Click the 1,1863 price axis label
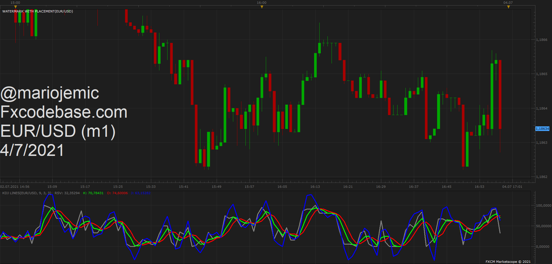The height and width of the screenshot is (264, 552). pos(542,143)
